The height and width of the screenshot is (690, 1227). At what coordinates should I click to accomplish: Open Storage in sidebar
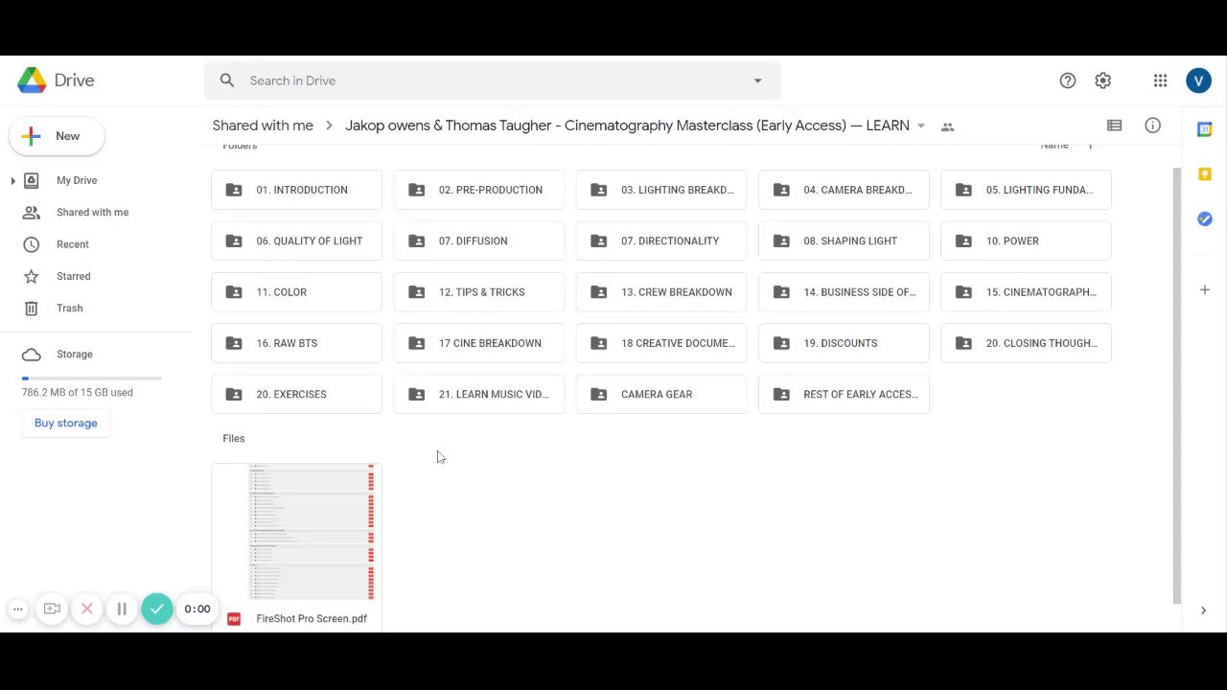(x=74, y=355)
